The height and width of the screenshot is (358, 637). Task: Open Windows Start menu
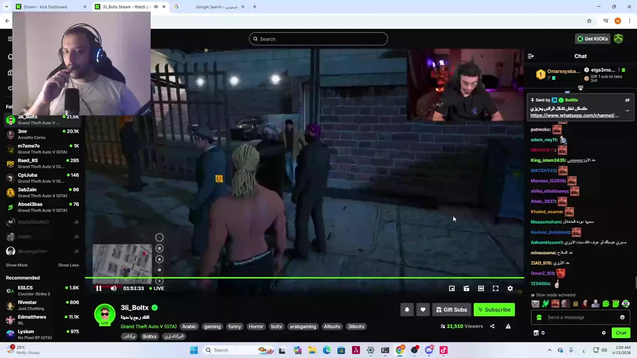(x=194, y=350)
